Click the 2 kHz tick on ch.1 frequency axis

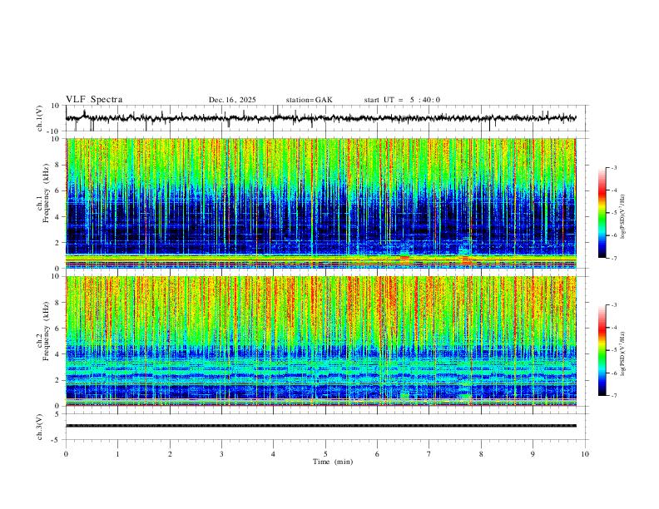coord(58,243)
